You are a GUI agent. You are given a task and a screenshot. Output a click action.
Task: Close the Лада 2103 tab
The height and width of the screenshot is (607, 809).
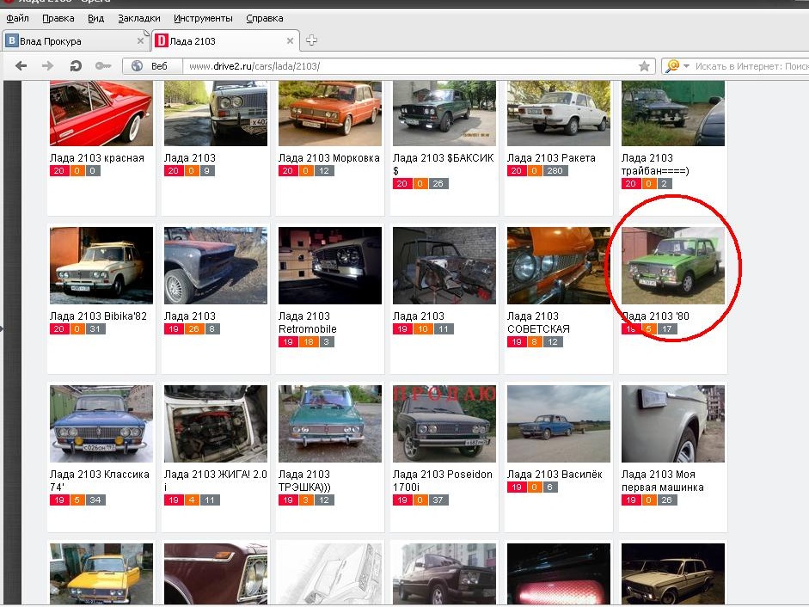[290, 40]
